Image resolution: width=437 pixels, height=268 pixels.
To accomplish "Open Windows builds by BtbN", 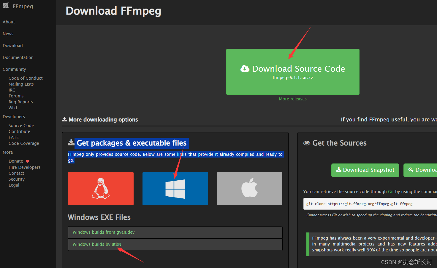I will (97, 244).
